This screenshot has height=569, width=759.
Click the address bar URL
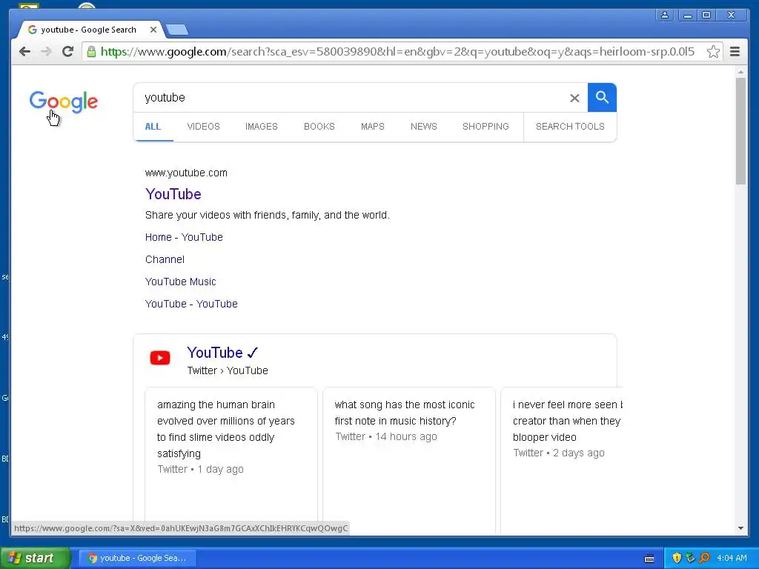[397, 51]
